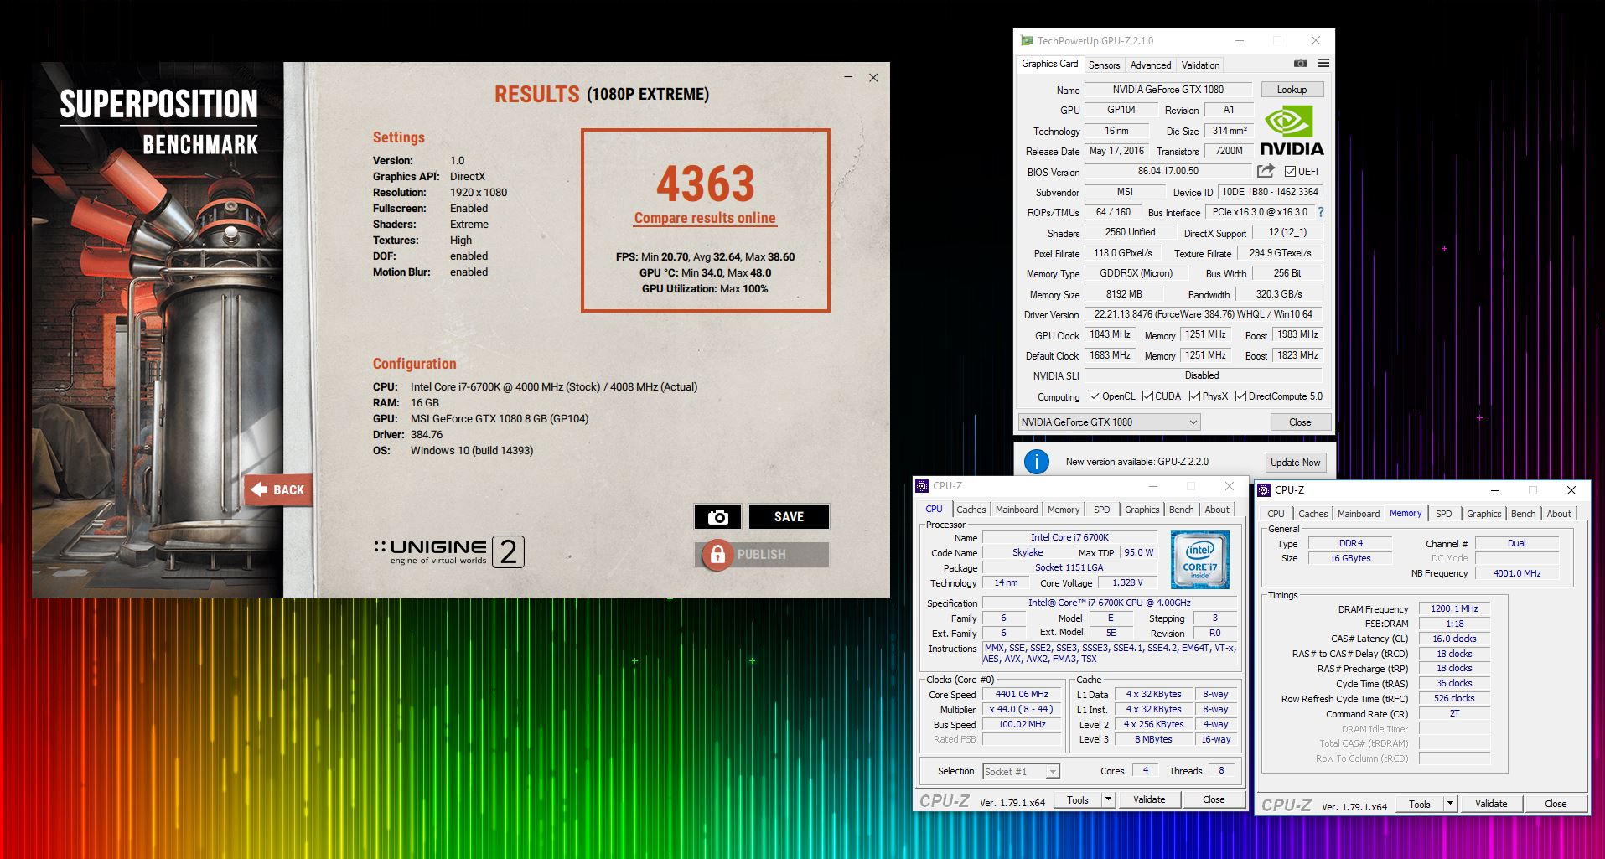Screen dimensions: 1605x859
Task: Click the Back arrow button in Superposition
Action: coord(278,490)
